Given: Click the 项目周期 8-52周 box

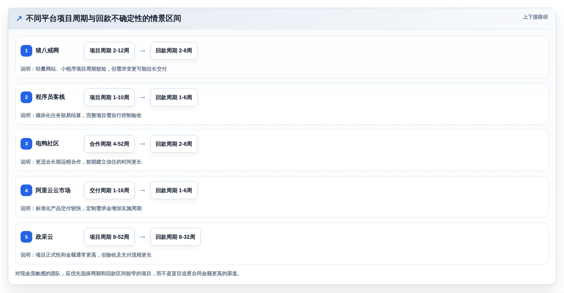Looking at the screenshot, I should click(x=109, y=237).
